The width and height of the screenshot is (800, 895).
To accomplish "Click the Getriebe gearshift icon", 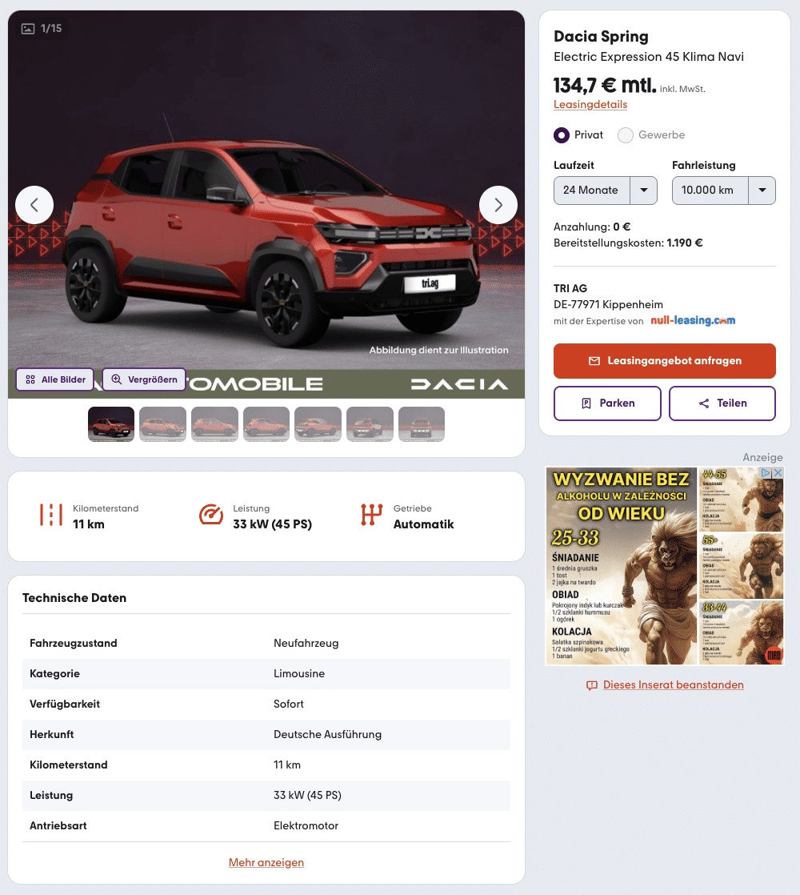I will tap(371, 514).
